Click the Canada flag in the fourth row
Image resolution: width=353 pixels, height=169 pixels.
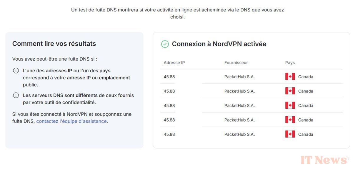(290, 120)
